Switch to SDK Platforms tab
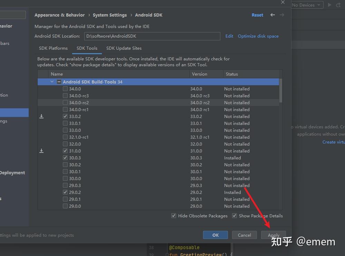This screenshot has height=256, width=345. (53, 48)
